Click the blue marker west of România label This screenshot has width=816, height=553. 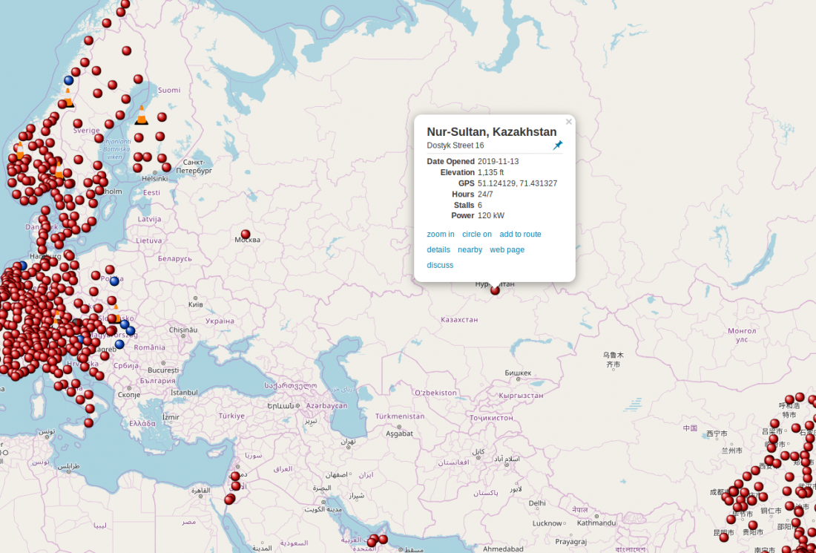[x=119, y=344]
